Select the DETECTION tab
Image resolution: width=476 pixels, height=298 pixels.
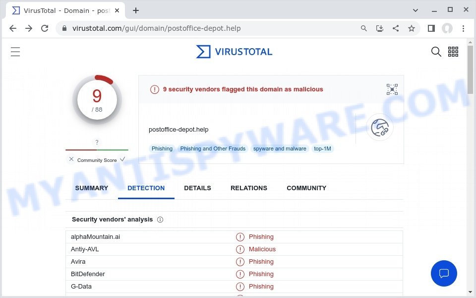point(146,188)
